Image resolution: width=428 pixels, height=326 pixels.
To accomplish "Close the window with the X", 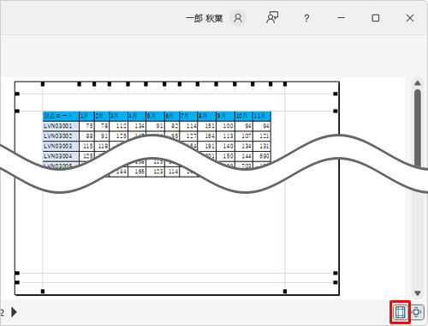I will [410, 18].
